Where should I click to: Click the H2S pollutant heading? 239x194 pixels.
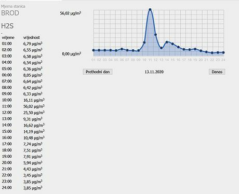(7, 26)
